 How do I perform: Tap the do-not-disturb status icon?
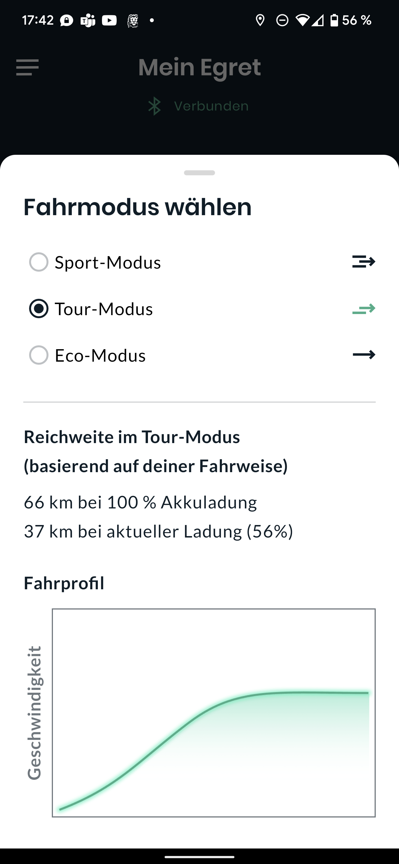pyautogui.click(x=282, y=20)
